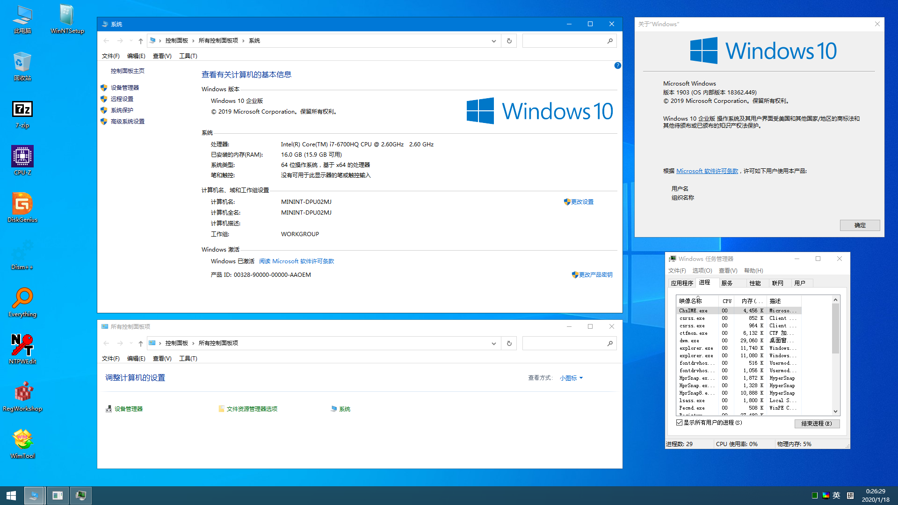This screenshot has height=505, width=898.
Task: Click 确定 button in 关于Windows dialog
Action: [x=860, y=225]
